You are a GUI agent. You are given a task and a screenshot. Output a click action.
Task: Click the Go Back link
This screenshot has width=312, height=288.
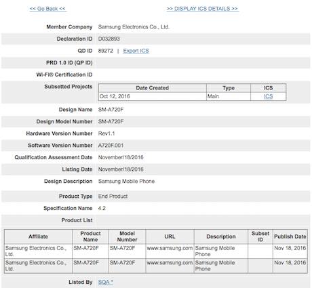point(47,9)
